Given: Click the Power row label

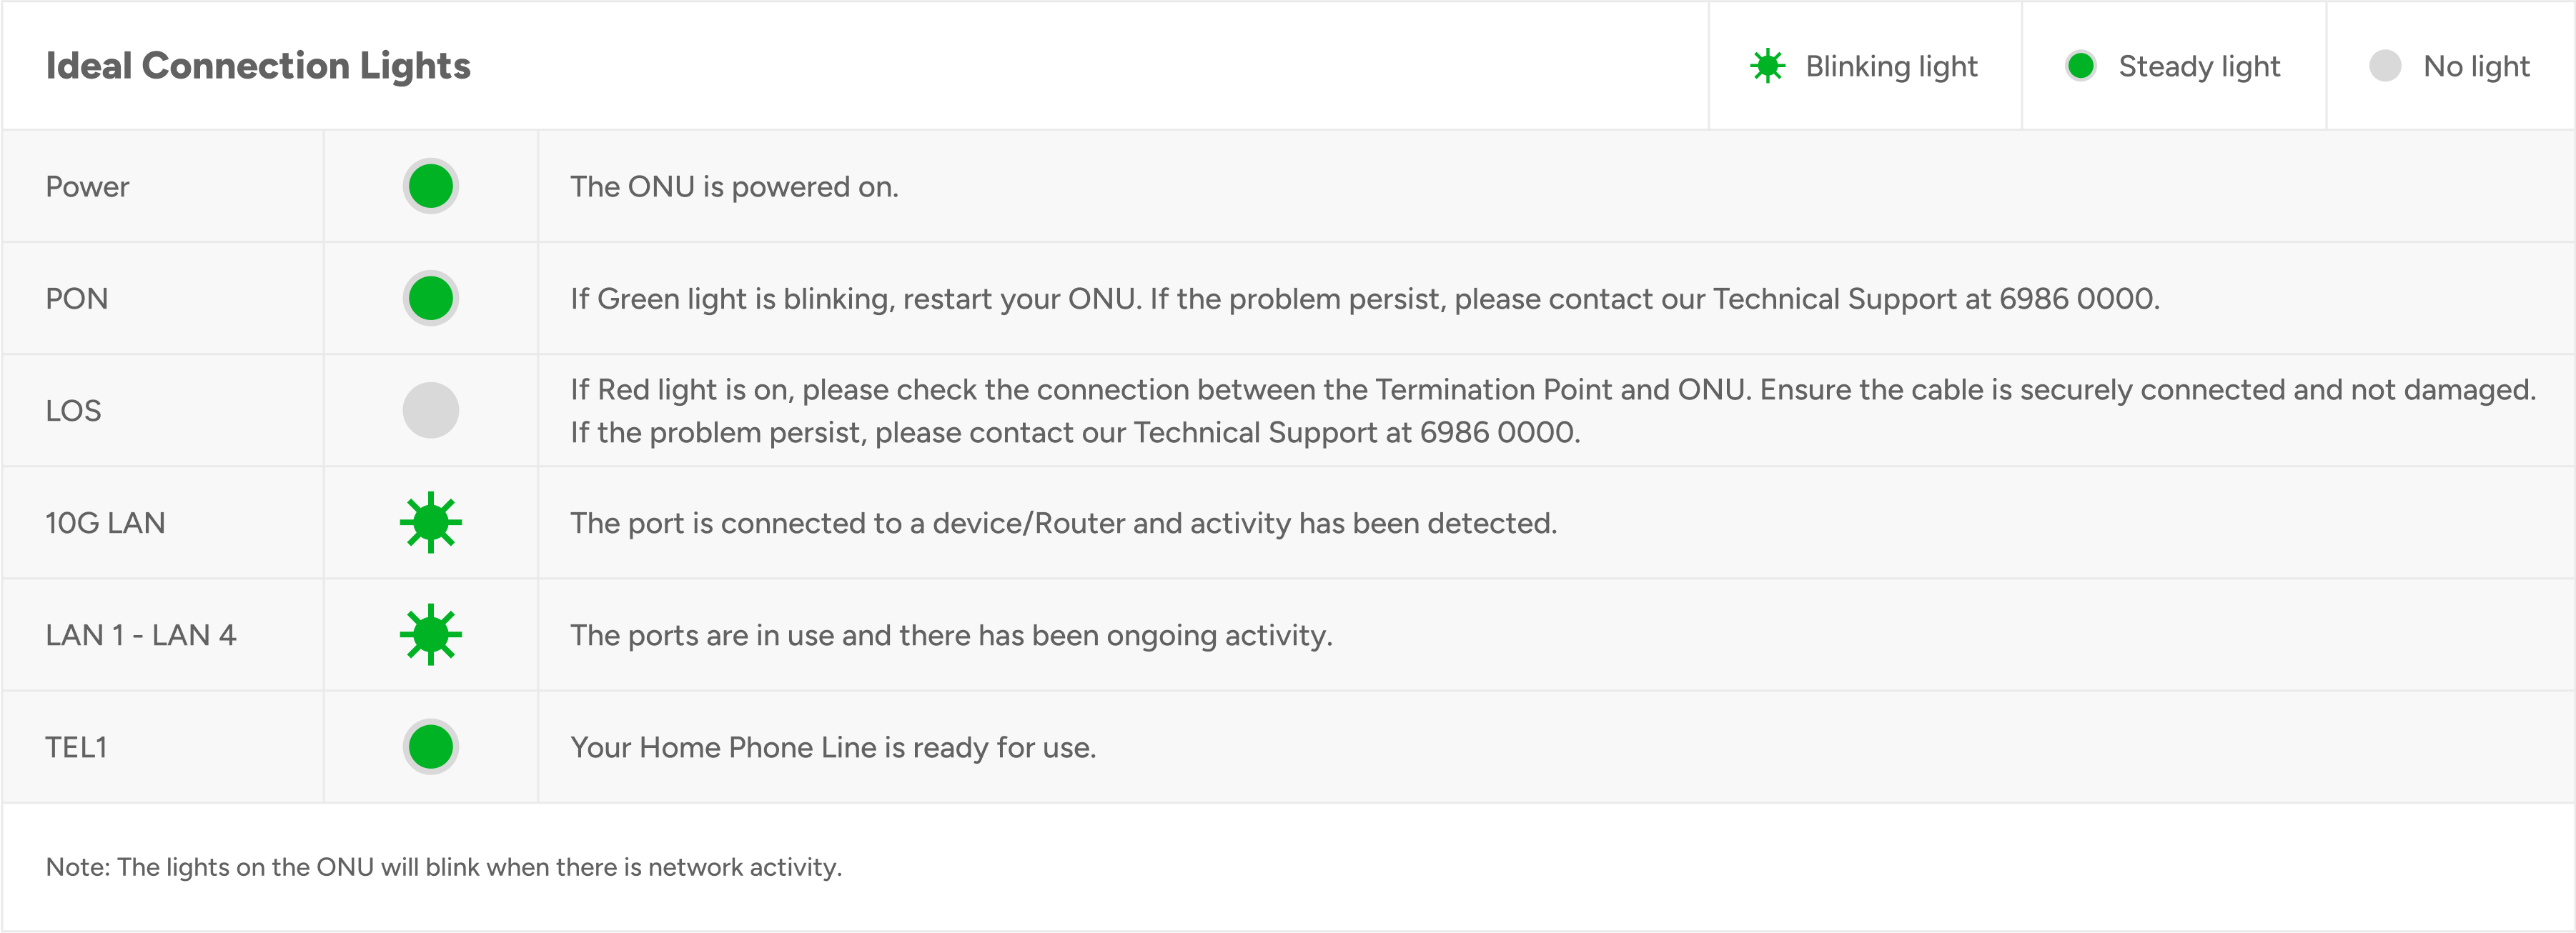Looking at the screenshot, I should point(88,187).
